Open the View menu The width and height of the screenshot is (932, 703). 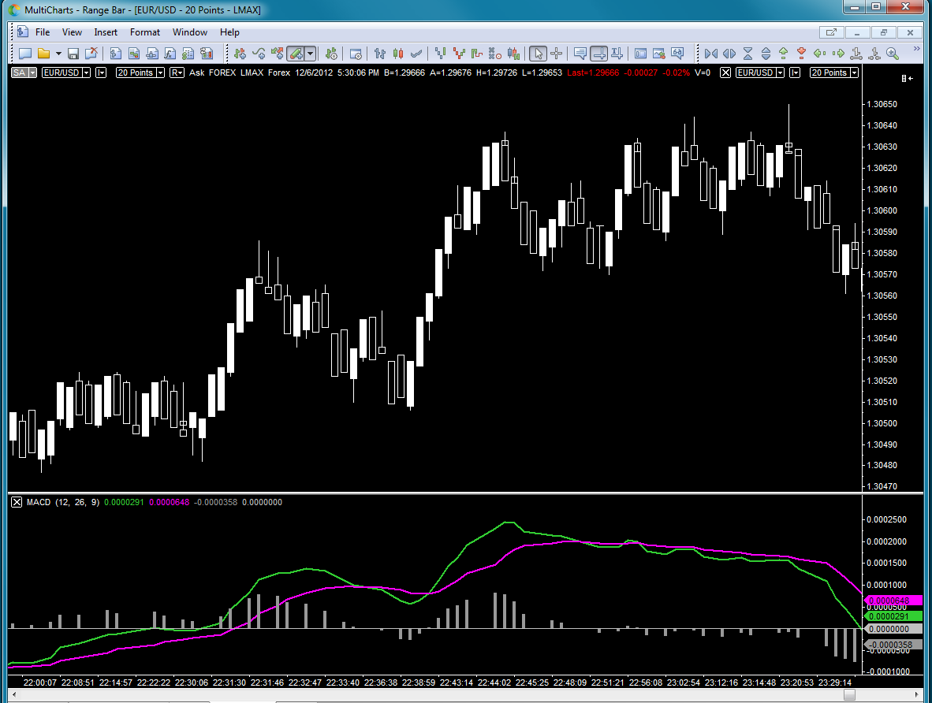pyautogui.click(x=72, y=32)
